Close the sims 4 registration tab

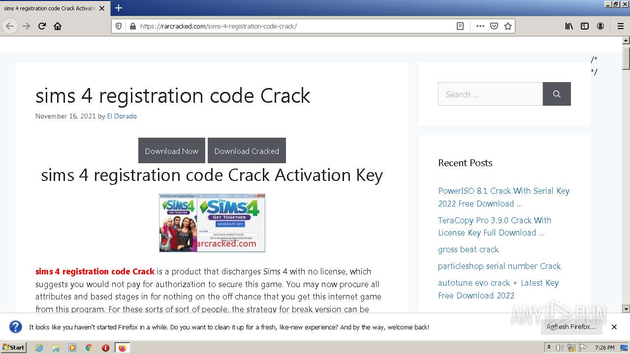tap(102, 8)
